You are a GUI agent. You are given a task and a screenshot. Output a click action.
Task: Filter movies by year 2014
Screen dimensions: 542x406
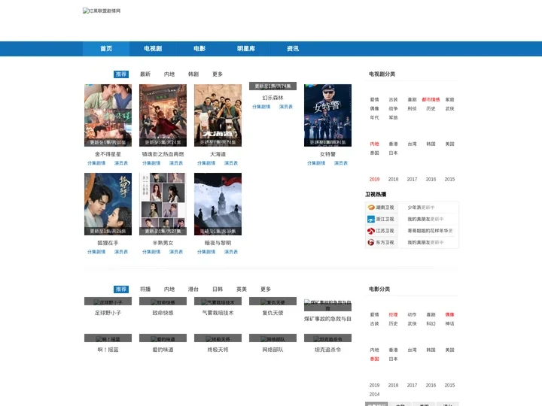tap(374, 394)
